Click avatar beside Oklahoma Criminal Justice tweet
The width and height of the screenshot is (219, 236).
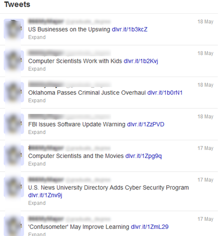pos(14,92)
